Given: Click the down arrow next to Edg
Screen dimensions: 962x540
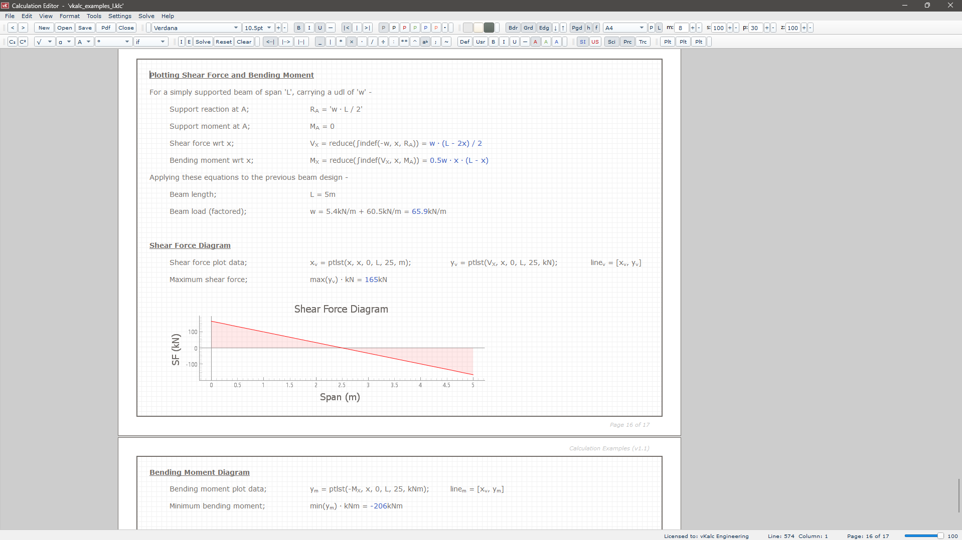Looking at the screenshot, I should 556,28.
